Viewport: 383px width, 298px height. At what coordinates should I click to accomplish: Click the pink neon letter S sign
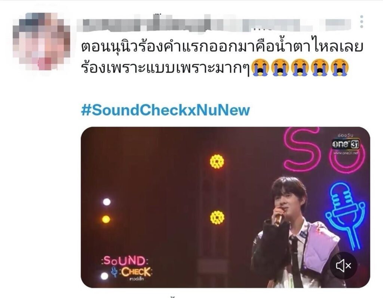pyautogui.click(x=302, y=150)
